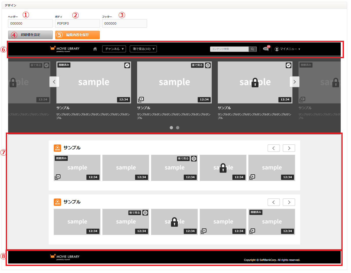Screen dimensions: 351x273
Task: Click the 初期値を設定 button
Action: 30,35
